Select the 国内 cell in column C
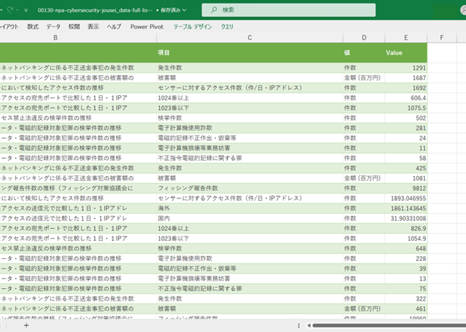Screen dimensions: 466x332 [x=250, y=219]
